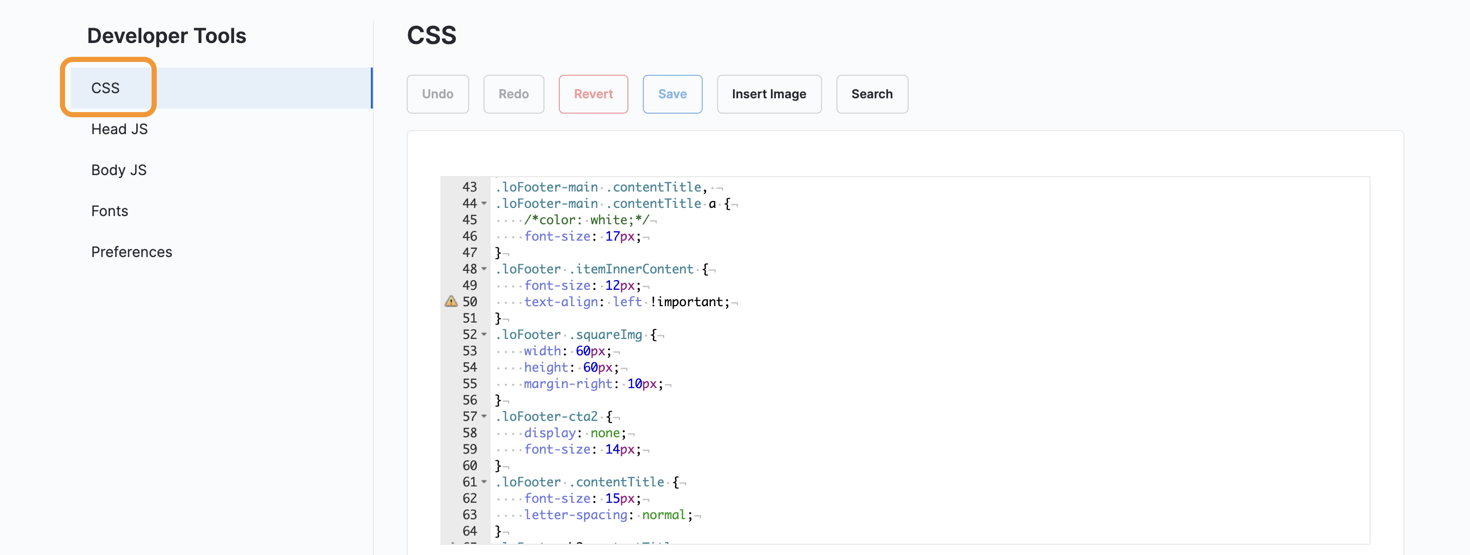The height and width of the screenshot is (555, 1470).
Task: Collapse the .loFooter .itemInnerContent rule
Action: [x=484, y=269]
